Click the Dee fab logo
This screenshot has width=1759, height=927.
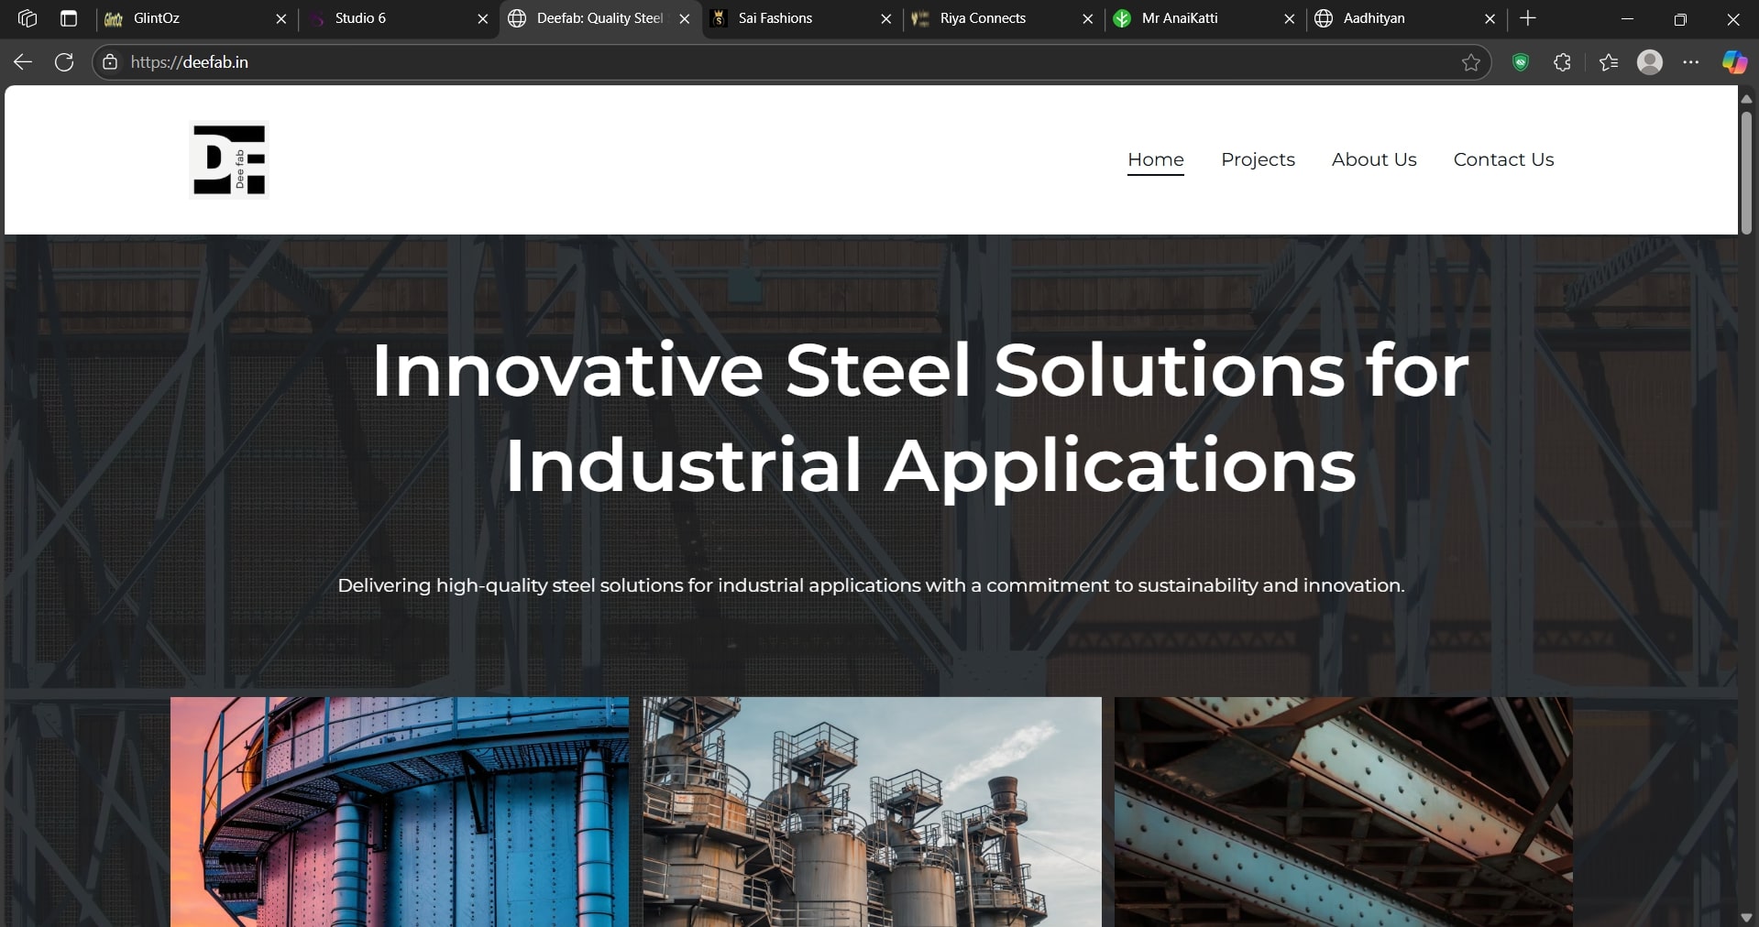(229, 159)
